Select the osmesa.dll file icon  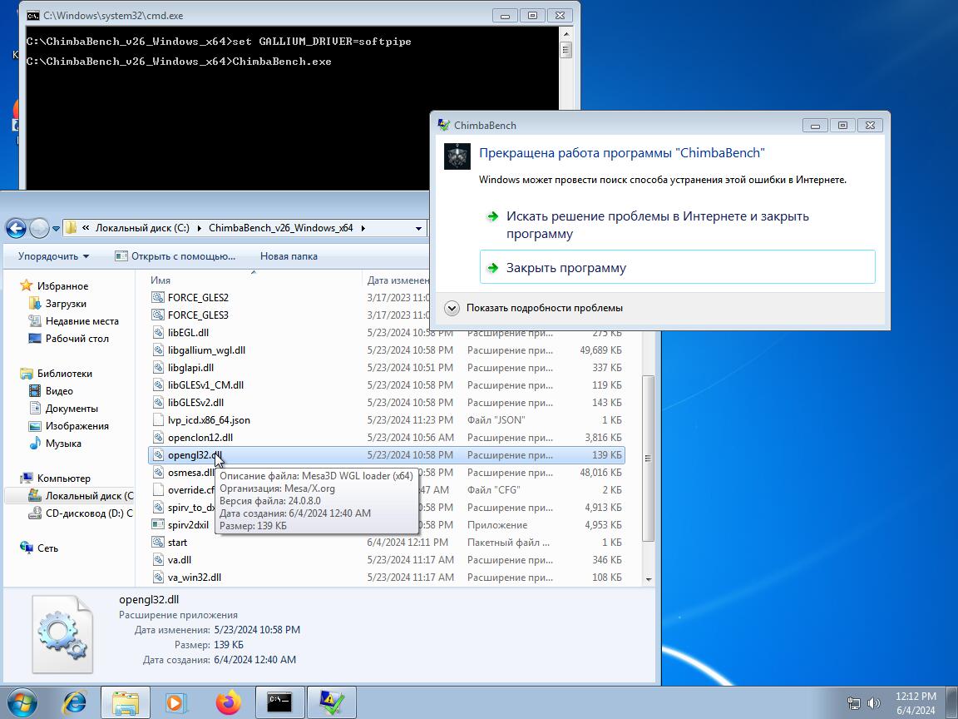click(158, 473)
